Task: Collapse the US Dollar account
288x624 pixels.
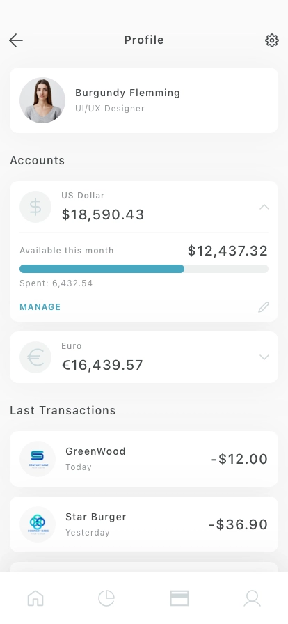Action: click(264, 207)
